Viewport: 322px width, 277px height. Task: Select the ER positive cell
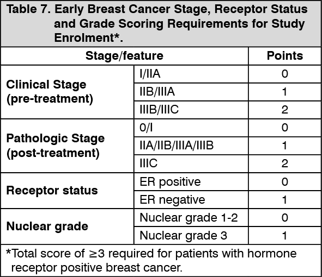point(191,181)
